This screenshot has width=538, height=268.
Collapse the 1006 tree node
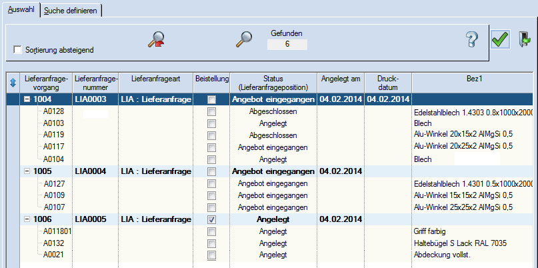pos(27,219)
